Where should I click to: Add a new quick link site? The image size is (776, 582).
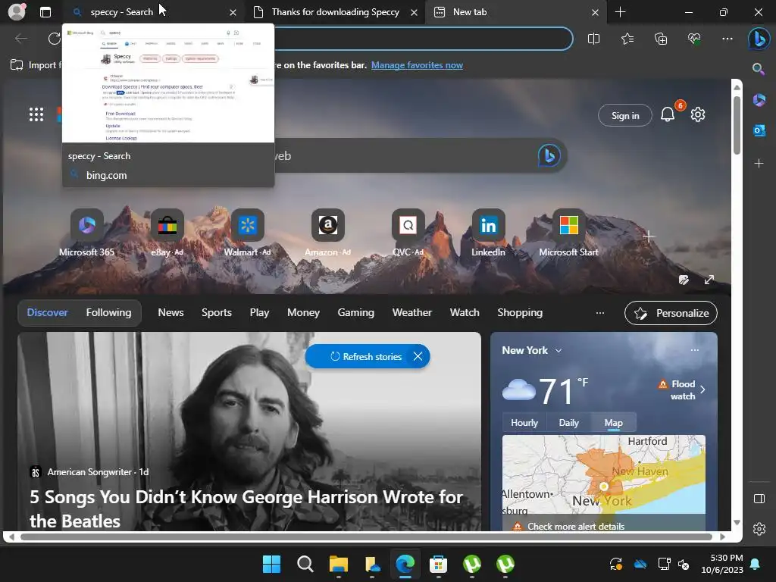[x=649, y=236]
